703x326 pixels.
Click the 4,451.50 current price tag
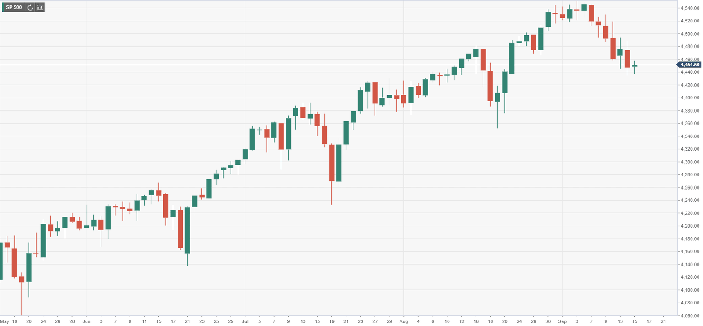(x=690, y=65)
